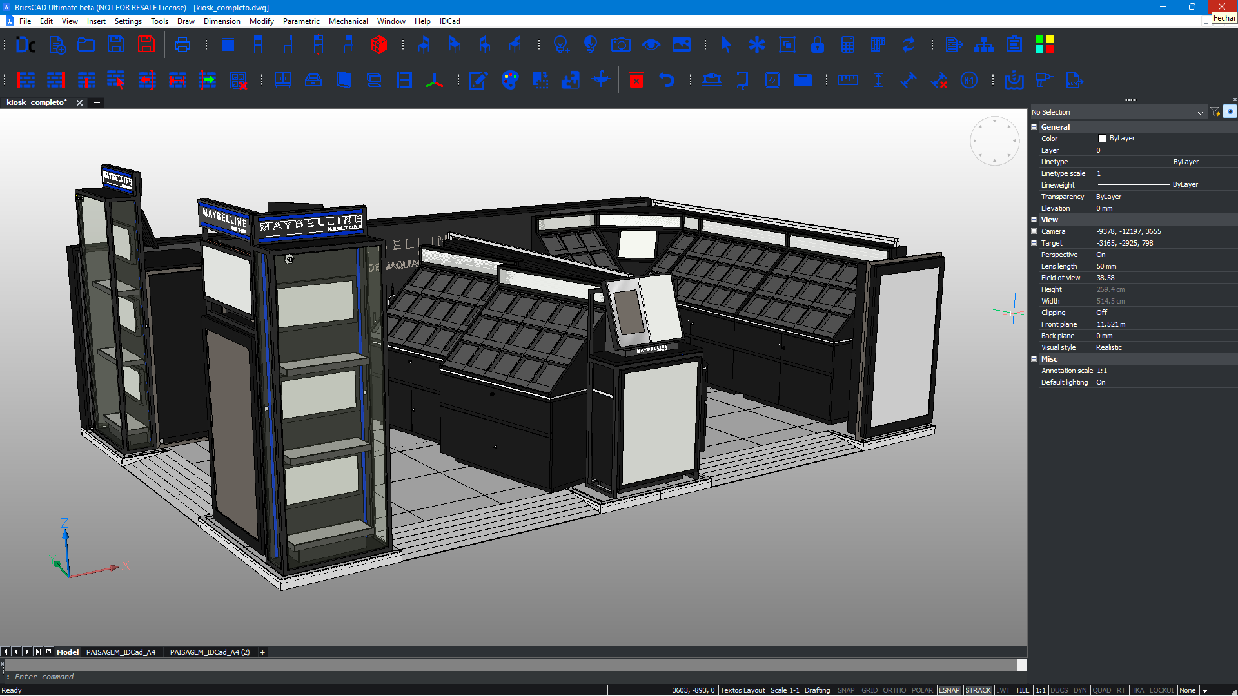Disable STRACK in status bar
This screenshot has width=1238, height=696.
pos(978,690)
